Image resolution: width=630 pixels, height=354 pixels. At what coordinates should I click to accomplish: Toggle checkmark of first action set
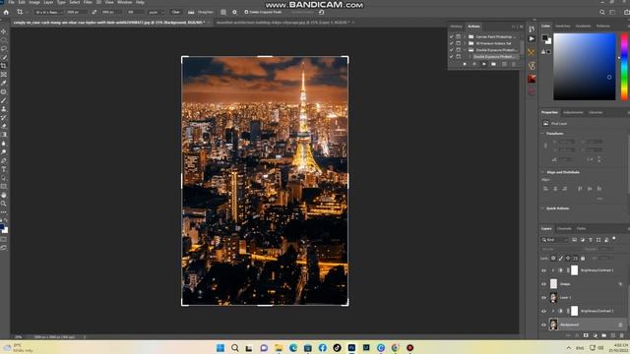tap(451, 36)
